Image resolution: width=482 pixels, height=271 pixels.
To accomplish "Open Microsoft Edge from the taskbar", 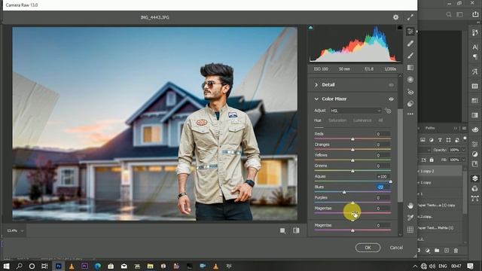I will coord(98,266).
